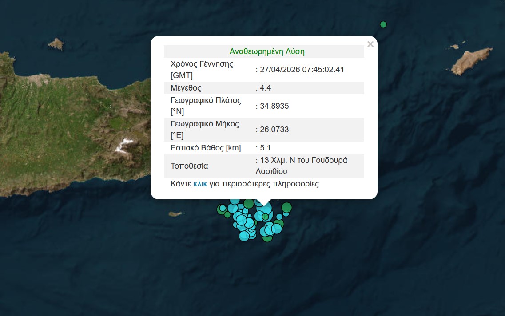Click the cyan-centered marker at the cluster's far left
The width and height of the screenshot is (505, 316).
click(x=223, y=209)
